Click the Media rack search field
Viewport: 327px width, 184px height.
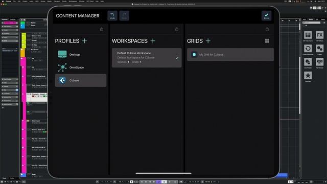312,22
